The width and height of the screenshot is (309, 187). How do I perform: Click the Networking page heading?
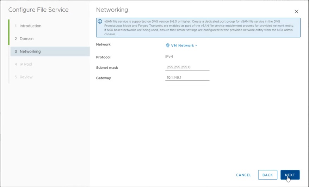pyautogui.click(x=112, y=10)
